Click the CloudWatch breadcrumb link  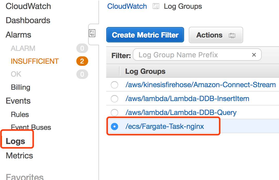127,6
